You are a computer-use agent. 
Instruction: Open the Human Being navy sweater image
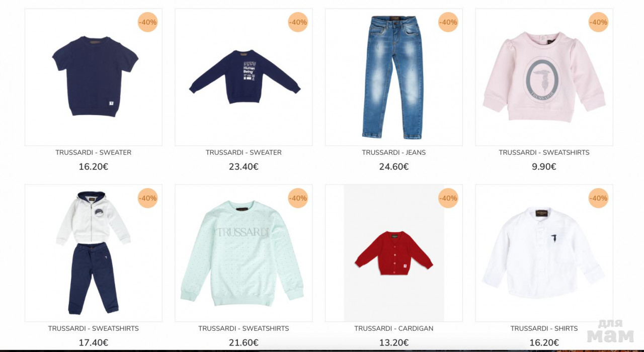coord(244,77)
